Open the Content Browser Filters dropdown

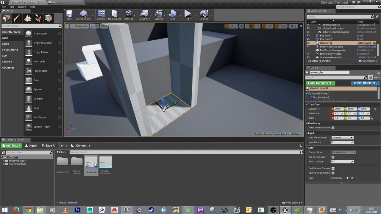click(x=62, y=152)
